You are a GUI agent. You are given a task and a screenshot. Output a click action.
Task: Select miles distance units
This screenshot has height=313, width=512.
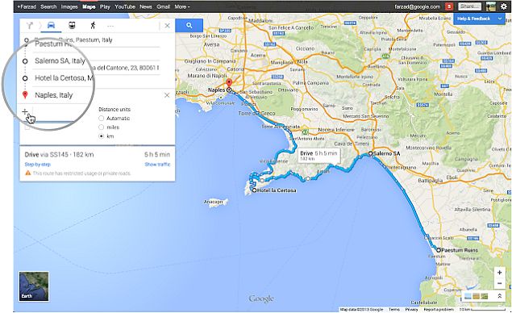pos(102,127)
